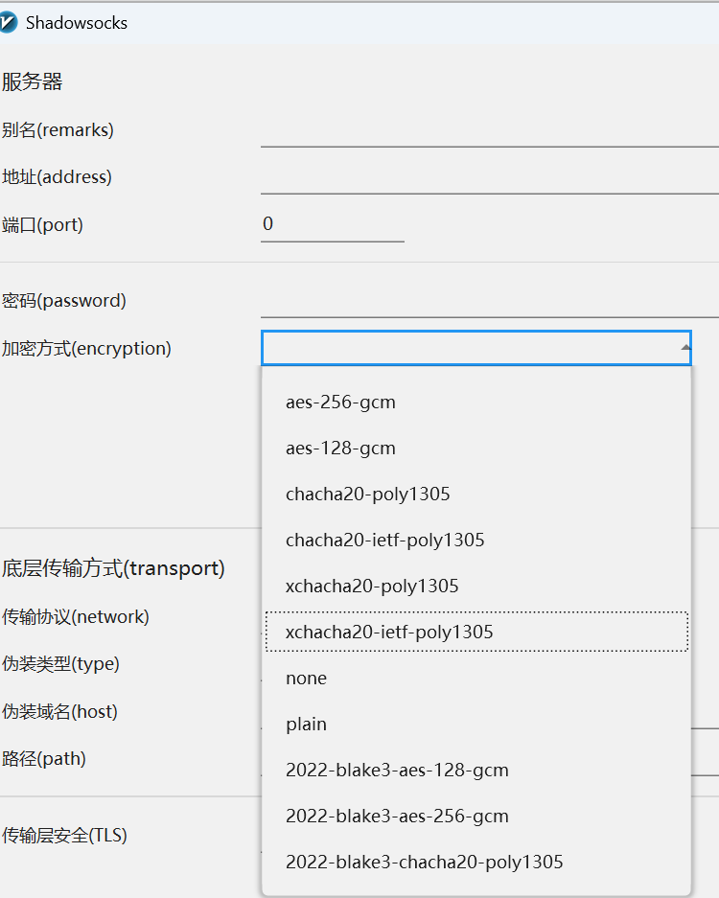Select aes-128-gcm encryption option
The image size is (719, 898).
point(476,448)
